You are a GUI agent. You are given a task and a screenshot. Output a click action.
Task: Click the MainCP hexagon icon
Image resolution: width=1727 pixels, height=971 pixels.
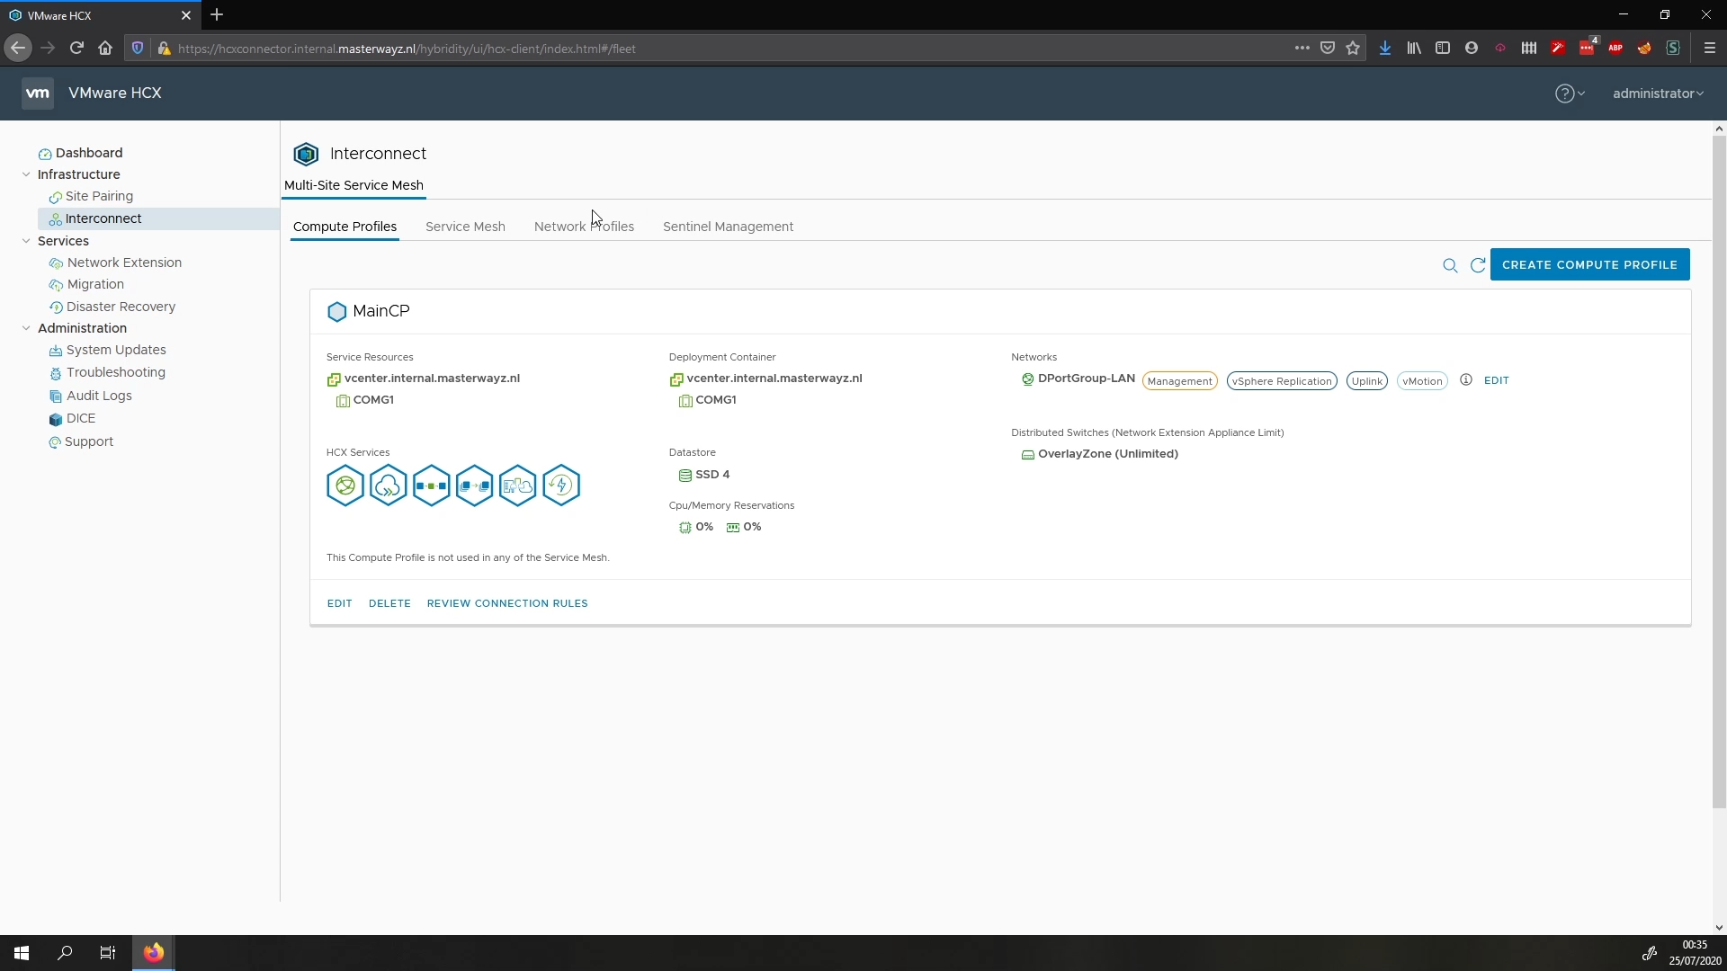click(336, 312)
